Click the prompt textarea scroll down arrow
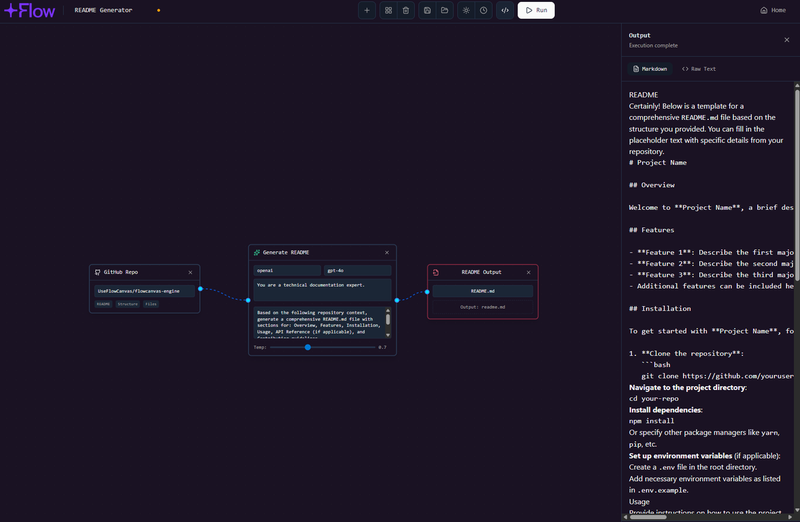 pos(388,335)
